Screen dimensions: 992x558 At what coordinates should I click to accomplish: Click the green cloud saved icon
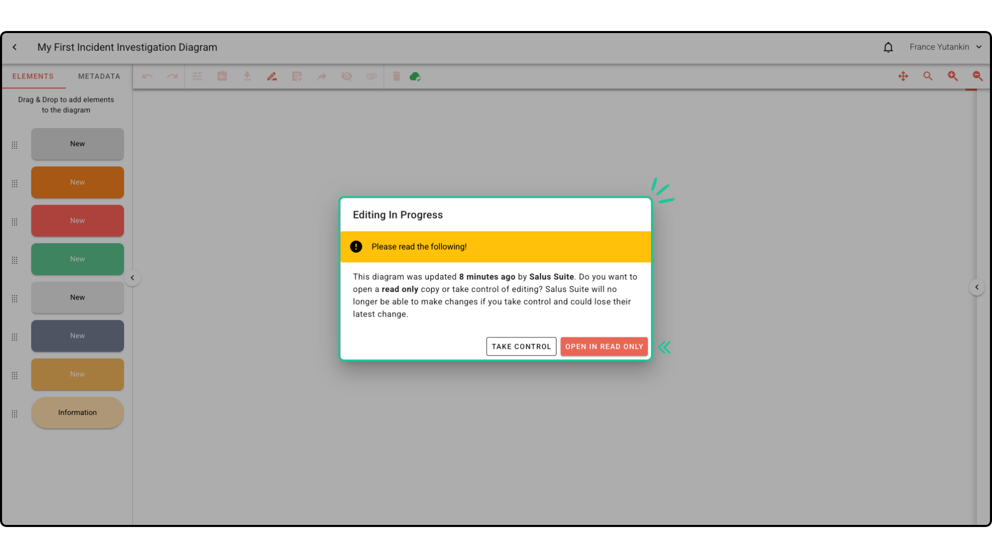pyautogui.click(x=415, y=76)
